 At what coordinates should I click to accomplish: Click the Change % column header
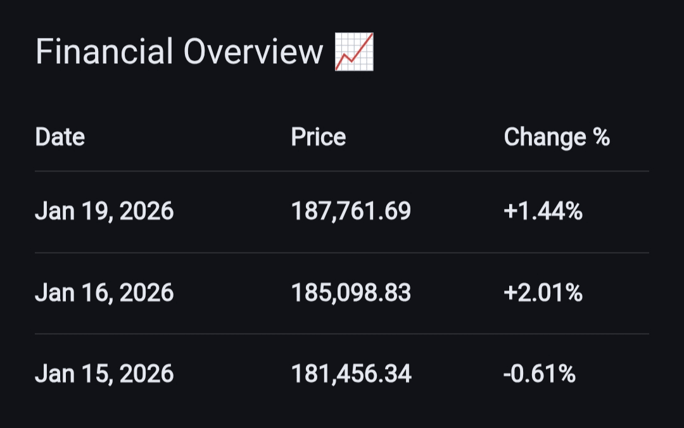556,137
